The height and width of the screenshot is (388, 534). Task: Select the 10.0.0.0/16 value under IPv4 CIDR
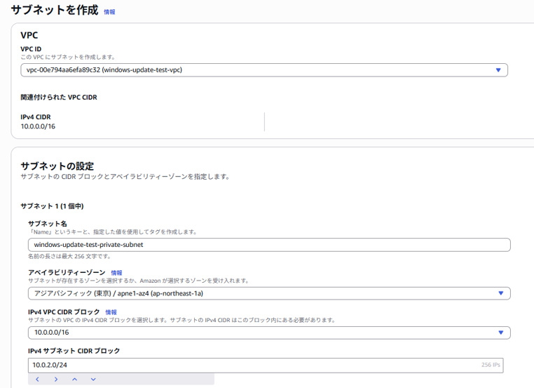pyautogui.click(x=38, y=127)
